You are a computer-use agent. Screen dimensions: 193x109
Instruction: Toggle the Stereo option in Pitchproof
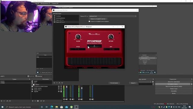tap(85, 68)
